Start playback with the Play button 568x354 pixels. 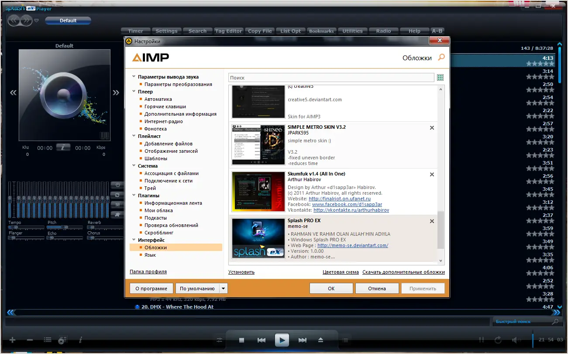282,340
